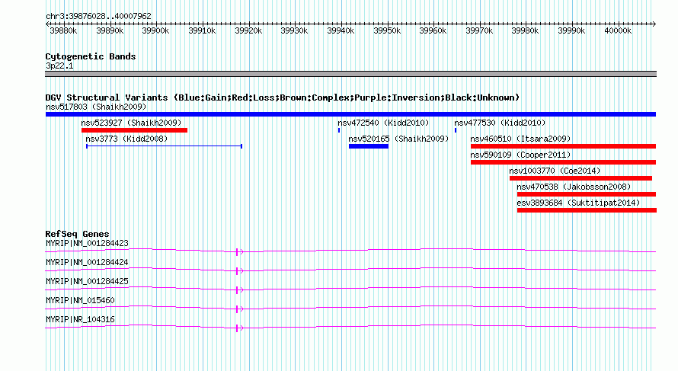Open nsv523927 (Shaikh2009) variant label
The image size is (678, 371).
(x=131, y=123)
